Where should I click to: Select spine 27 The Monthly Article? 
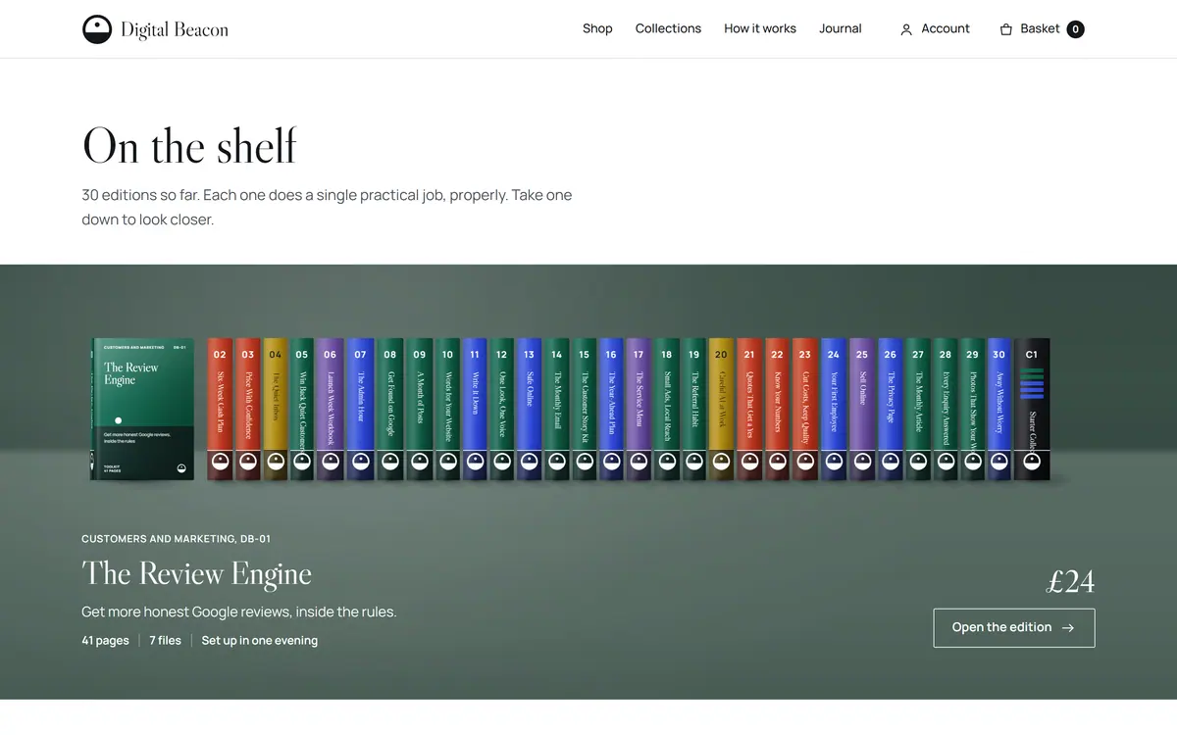point(918,410)
